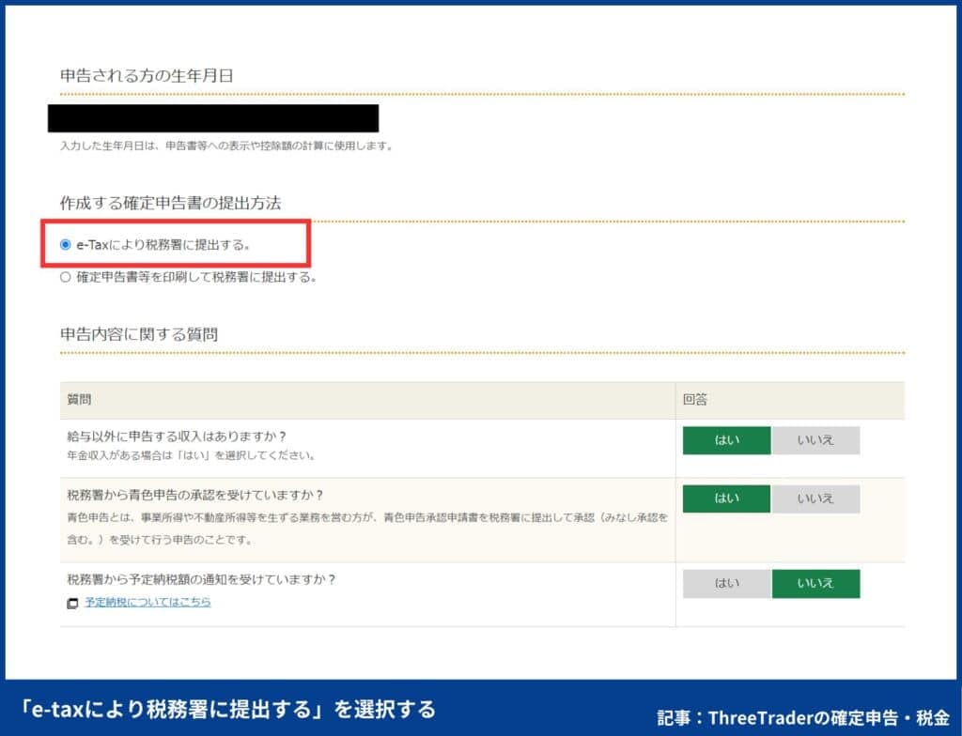The height and width of the screenshot is (736, 962).
Task: Select いいえ for 青色申告の承認 question
Action: 816,498
